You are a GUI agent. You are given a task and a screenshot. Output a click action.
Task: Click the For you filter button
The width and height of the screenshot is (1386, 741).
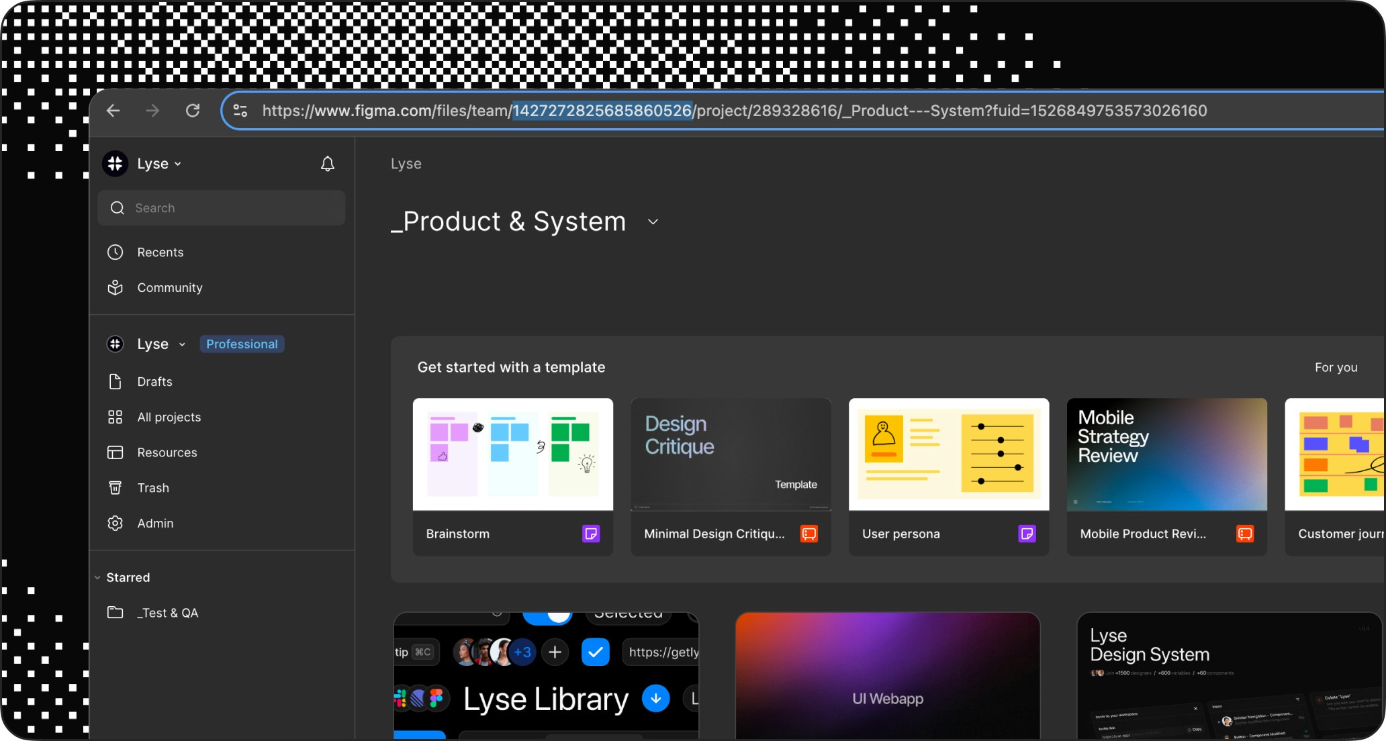click(1336, 367)
